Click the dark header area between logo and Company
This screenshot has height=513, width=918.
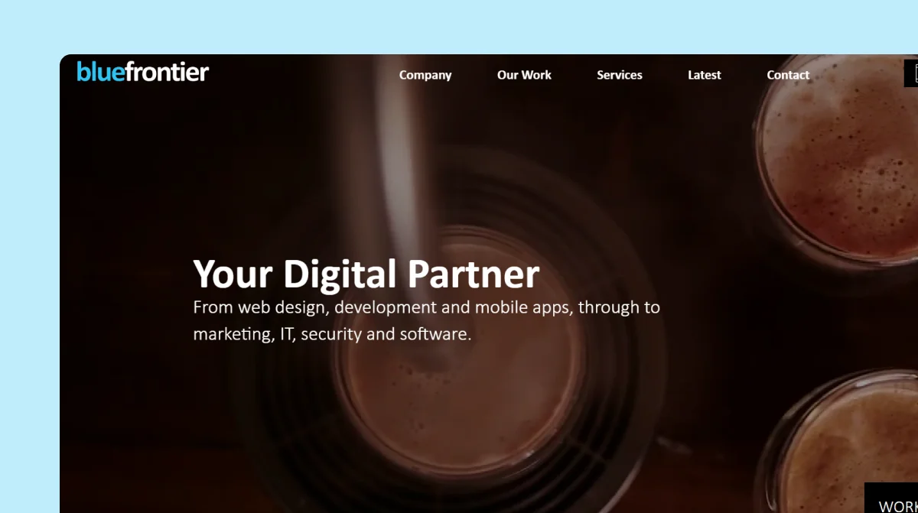pyautogui.click(x=304, y=74)
